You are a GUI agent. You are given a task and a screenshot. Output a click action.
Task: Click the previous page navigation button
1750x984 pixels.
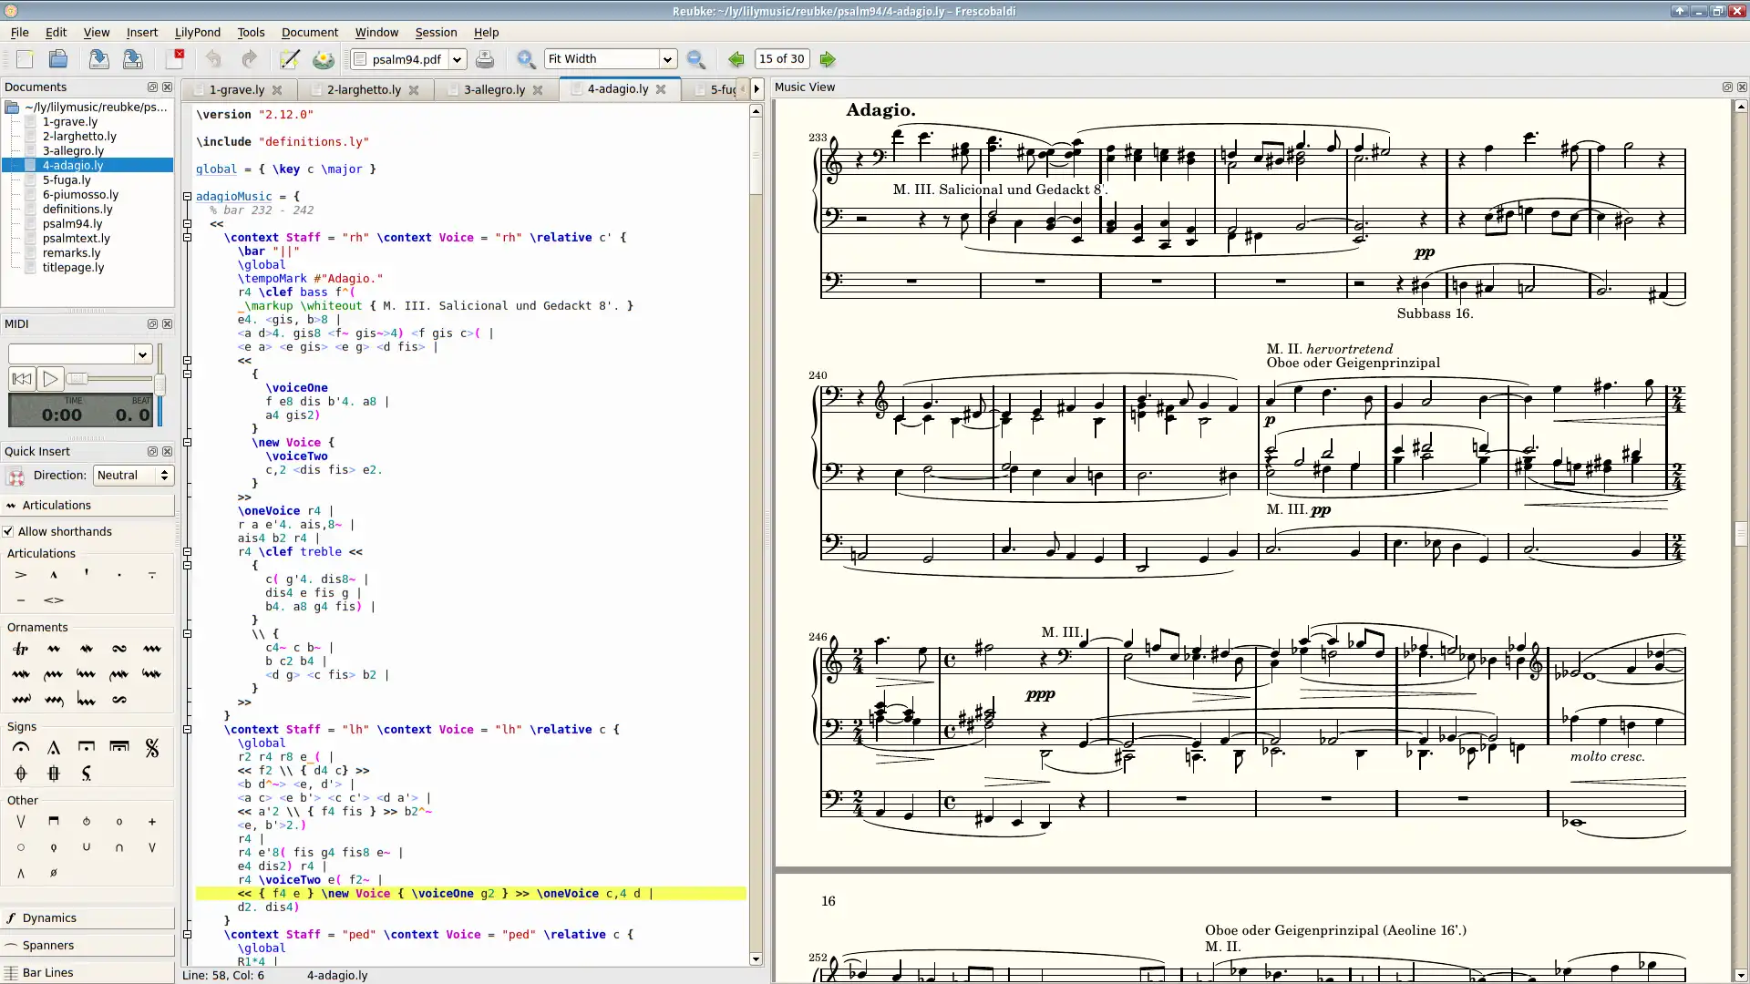(736, 57)
